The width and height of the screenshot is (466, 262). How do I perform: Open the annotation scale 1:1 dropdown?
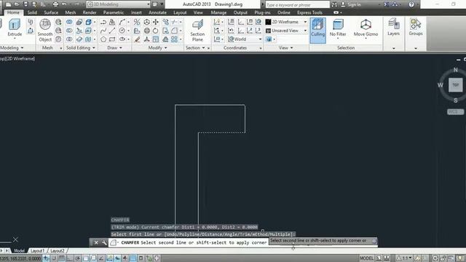click(405, 258)
